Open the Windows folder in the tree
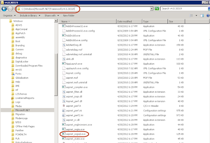 pos(18,21)
